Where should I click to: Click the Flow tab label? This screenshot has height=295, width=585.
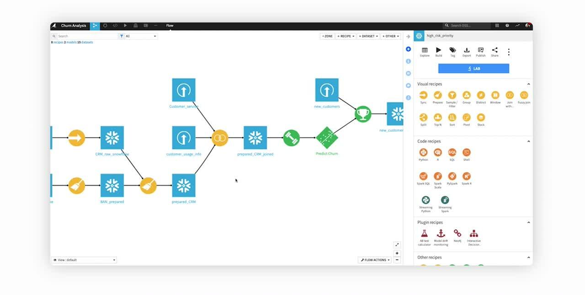point(170,26)
